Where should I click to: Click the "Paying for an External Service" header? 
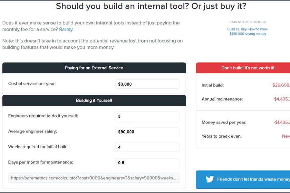point(94,68)
